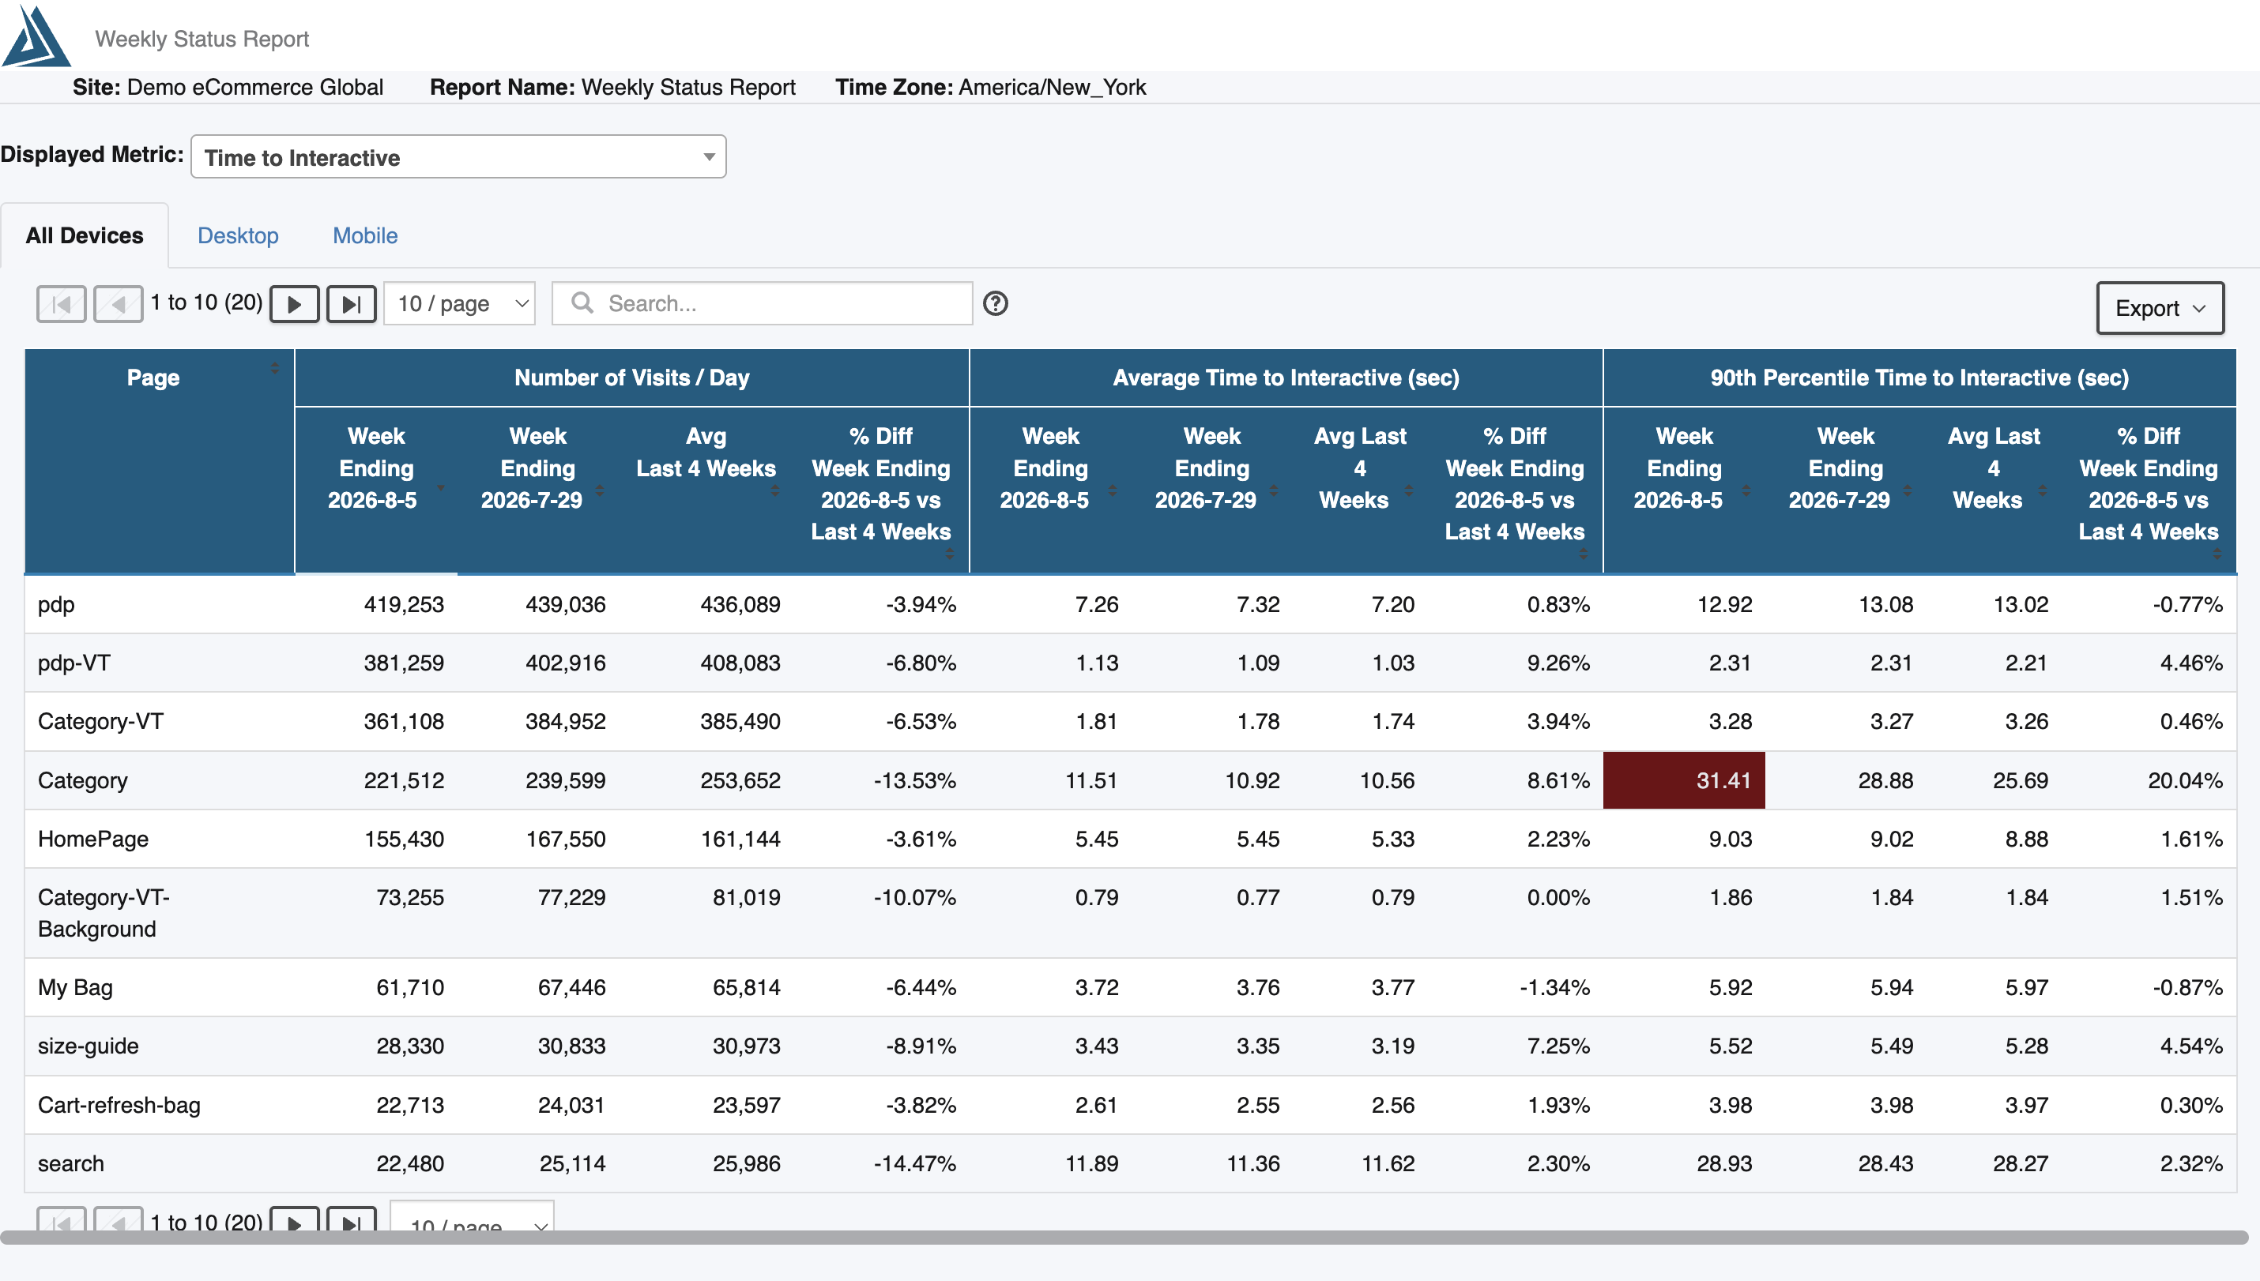
Task: Click the highlighted red 31.41 cell
Action: [x=1684, y=780]
